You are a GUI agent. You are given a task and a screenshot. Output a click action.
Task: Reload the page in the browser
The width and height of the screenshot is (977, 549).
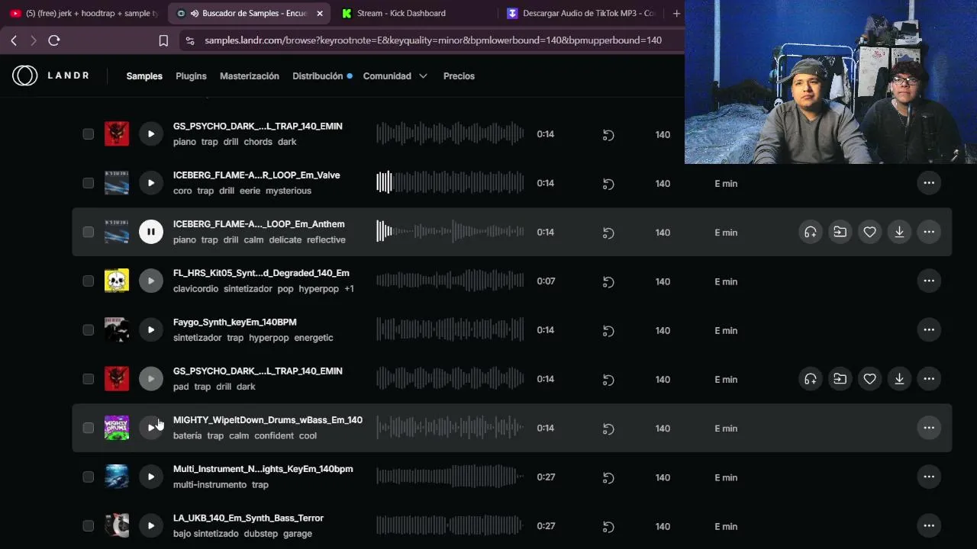(x=54, y=40)
